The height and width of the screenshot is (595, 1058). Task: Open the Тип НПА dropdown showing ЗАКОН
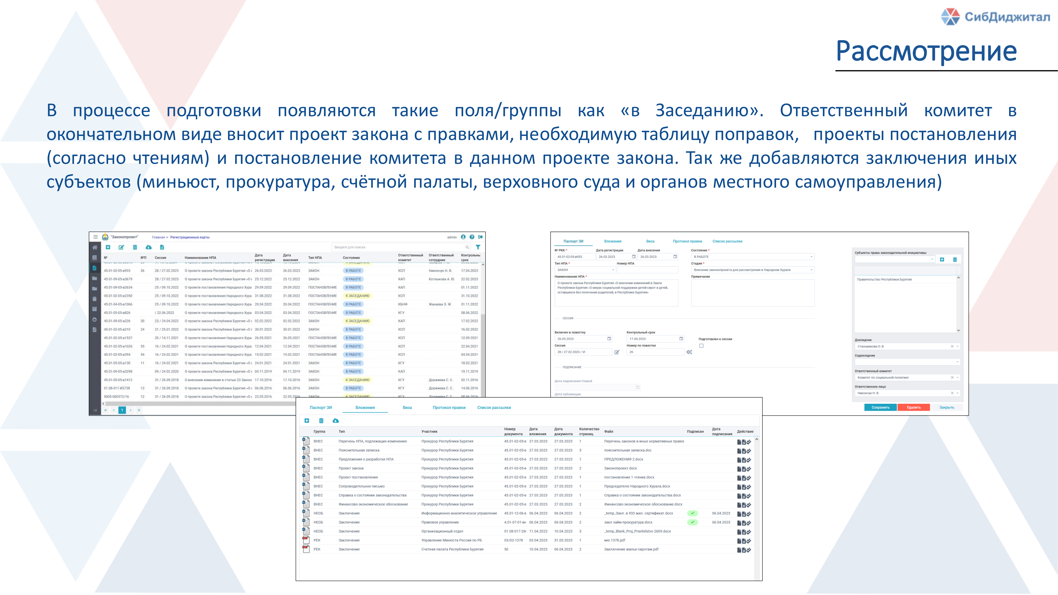(585, 270)
